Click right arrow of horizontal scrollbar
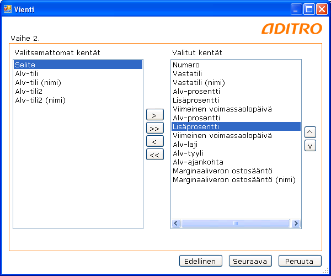 pos(296,223)
